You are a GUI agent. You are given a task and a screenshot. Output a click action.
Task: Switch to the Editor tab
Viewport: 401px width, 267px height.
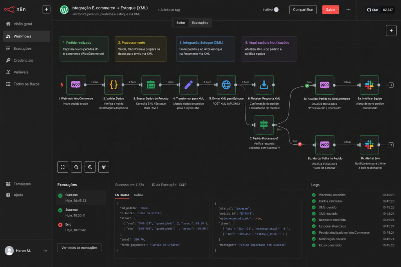point(181,23)
